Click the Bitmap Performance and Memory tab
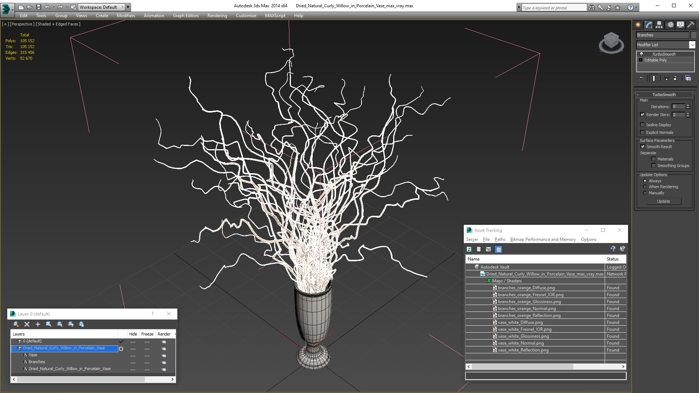The height and width of the screenshot is (393, 699). coord(542,239)
